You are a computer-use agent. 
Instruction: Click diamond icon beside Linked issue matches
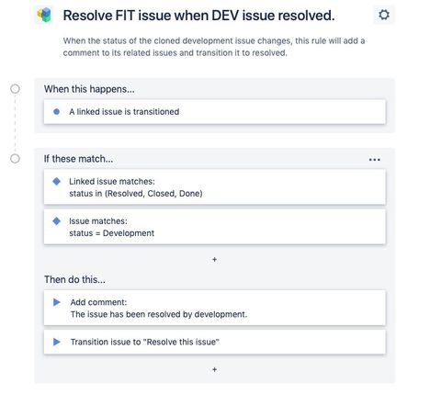pos(56,181)
